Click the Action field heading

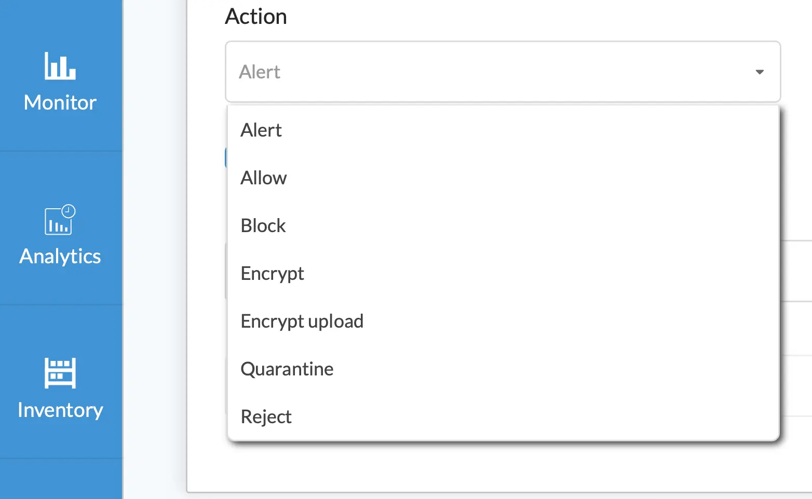click(256, 17)
